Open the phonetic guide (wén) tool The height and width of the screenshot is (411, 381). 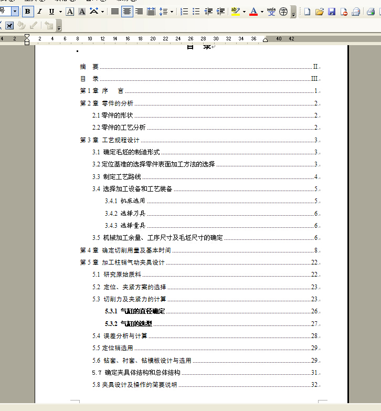click(271, 12)
